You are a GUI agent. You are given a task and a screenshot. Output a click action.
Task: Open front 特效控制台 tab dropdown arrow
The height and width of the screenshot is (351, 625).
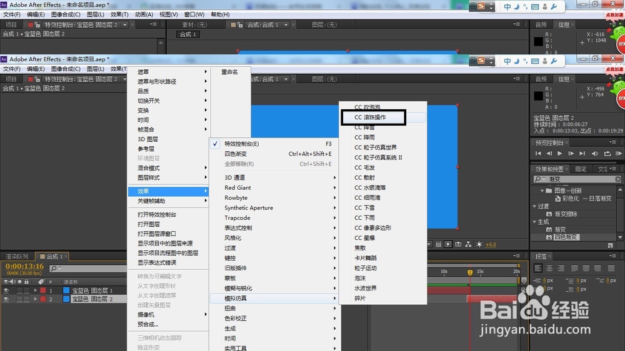tap(124, 79)
